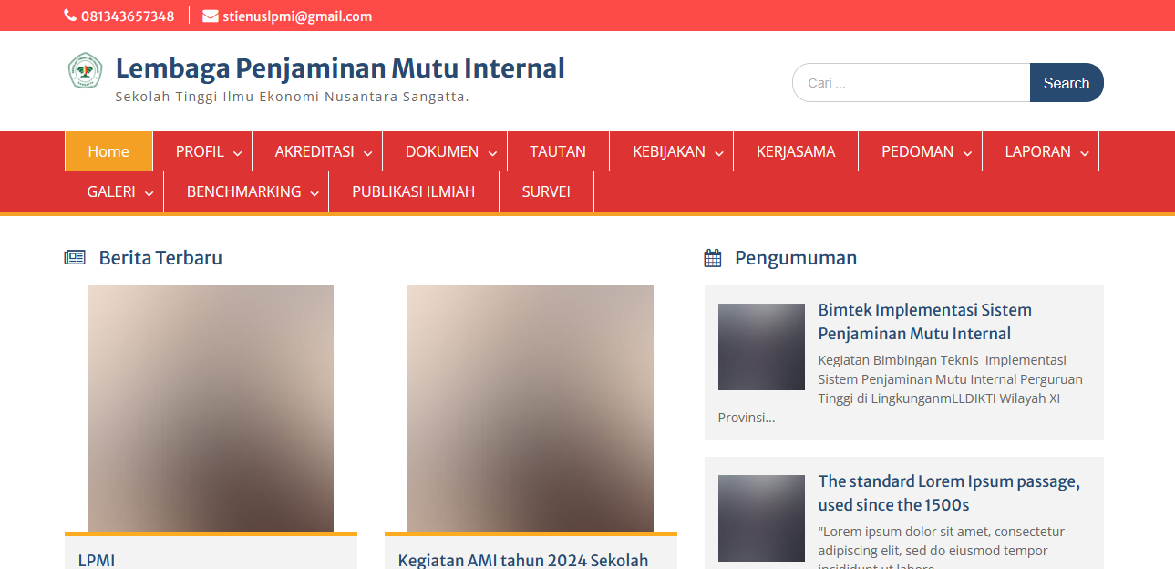Click the newspaper icon beside Berita Terbaru

[x=74, y=257]
